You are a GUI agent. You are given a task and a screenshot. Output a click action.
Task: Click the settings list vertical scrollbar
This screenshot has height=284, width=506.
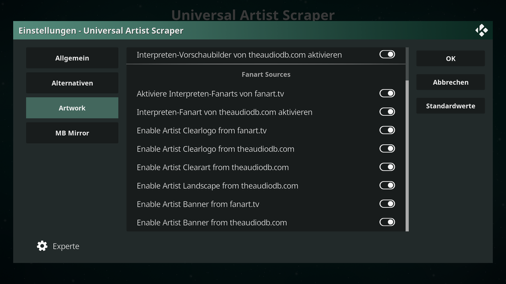pos(407,156)
